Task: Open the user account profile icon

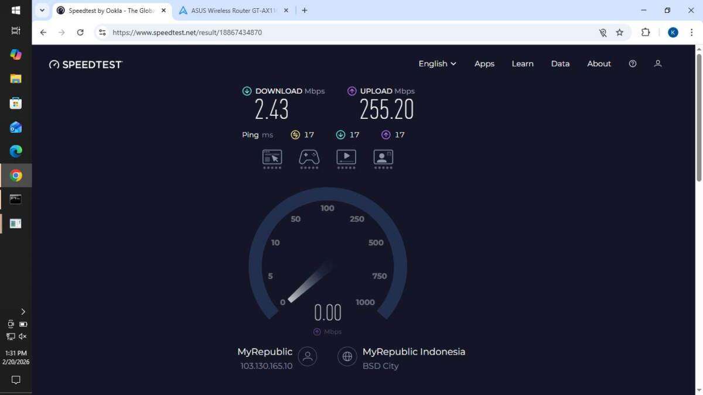Action: pos(658,64)
